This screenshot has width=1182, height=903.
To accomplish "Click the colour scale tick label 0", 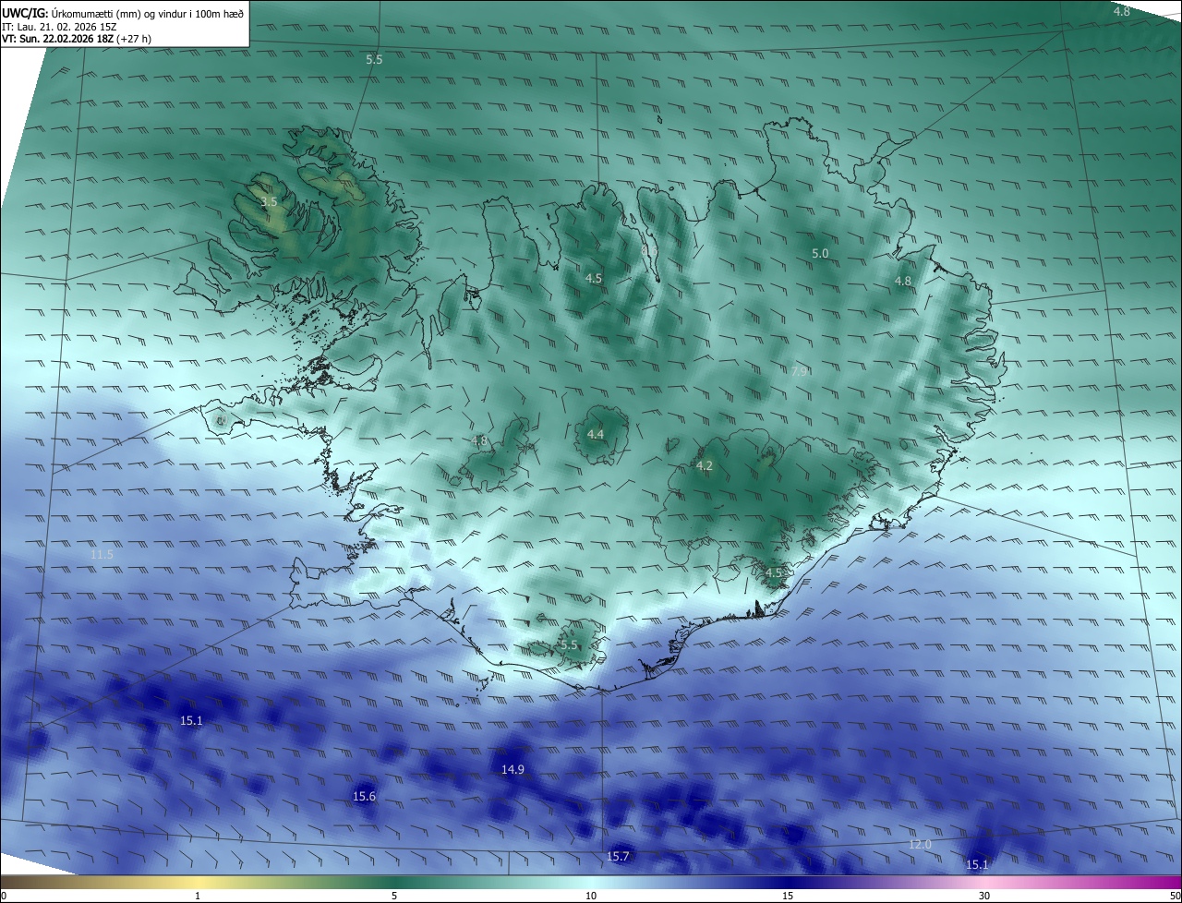I will tap(4, 896).
